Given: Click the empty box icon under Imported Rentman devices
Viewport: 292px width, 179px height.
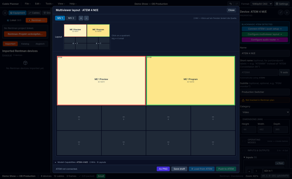Looking at the screenshot, I should coord(25,63).
